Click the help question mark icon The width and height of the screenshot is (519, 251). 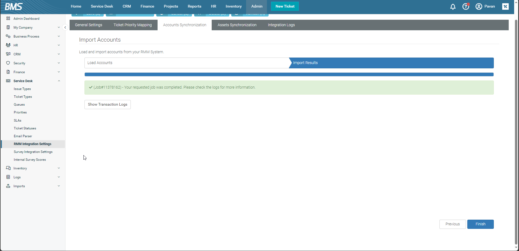coord(466,6)
